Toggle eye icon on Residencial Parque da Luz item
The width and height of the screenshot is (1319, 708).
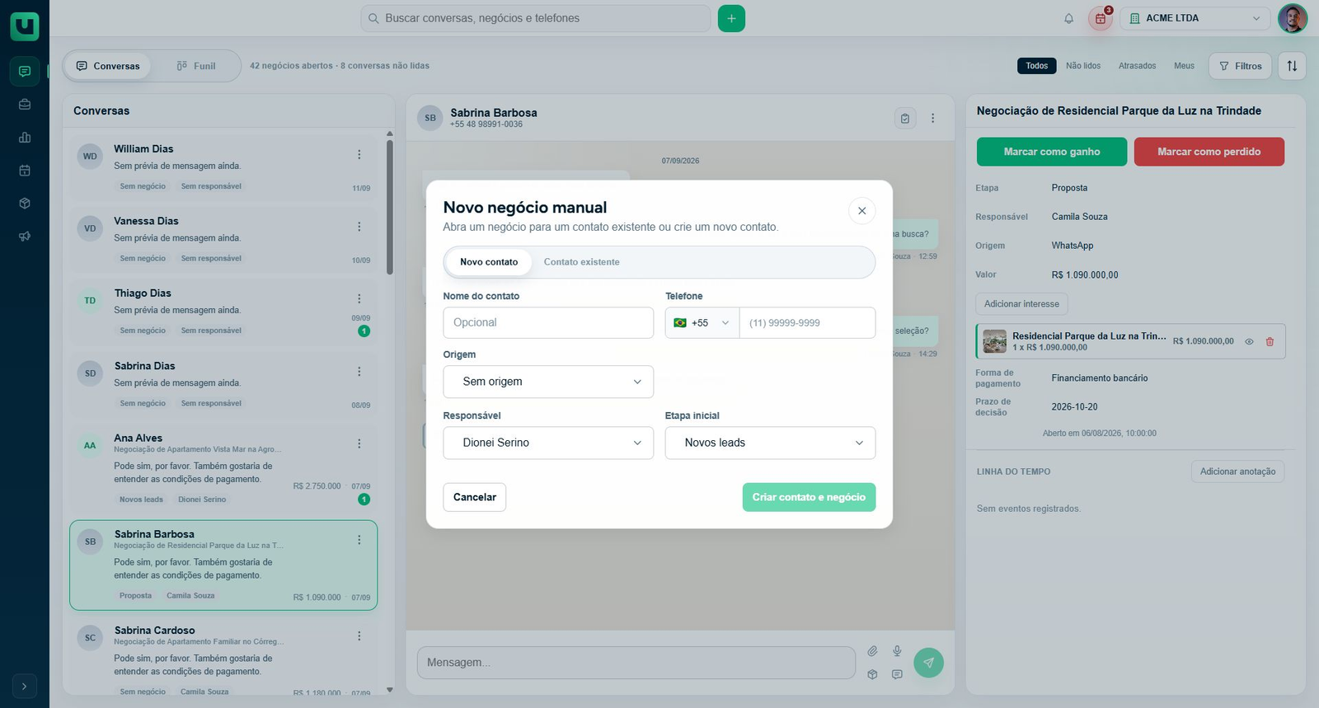[1249, 341]
